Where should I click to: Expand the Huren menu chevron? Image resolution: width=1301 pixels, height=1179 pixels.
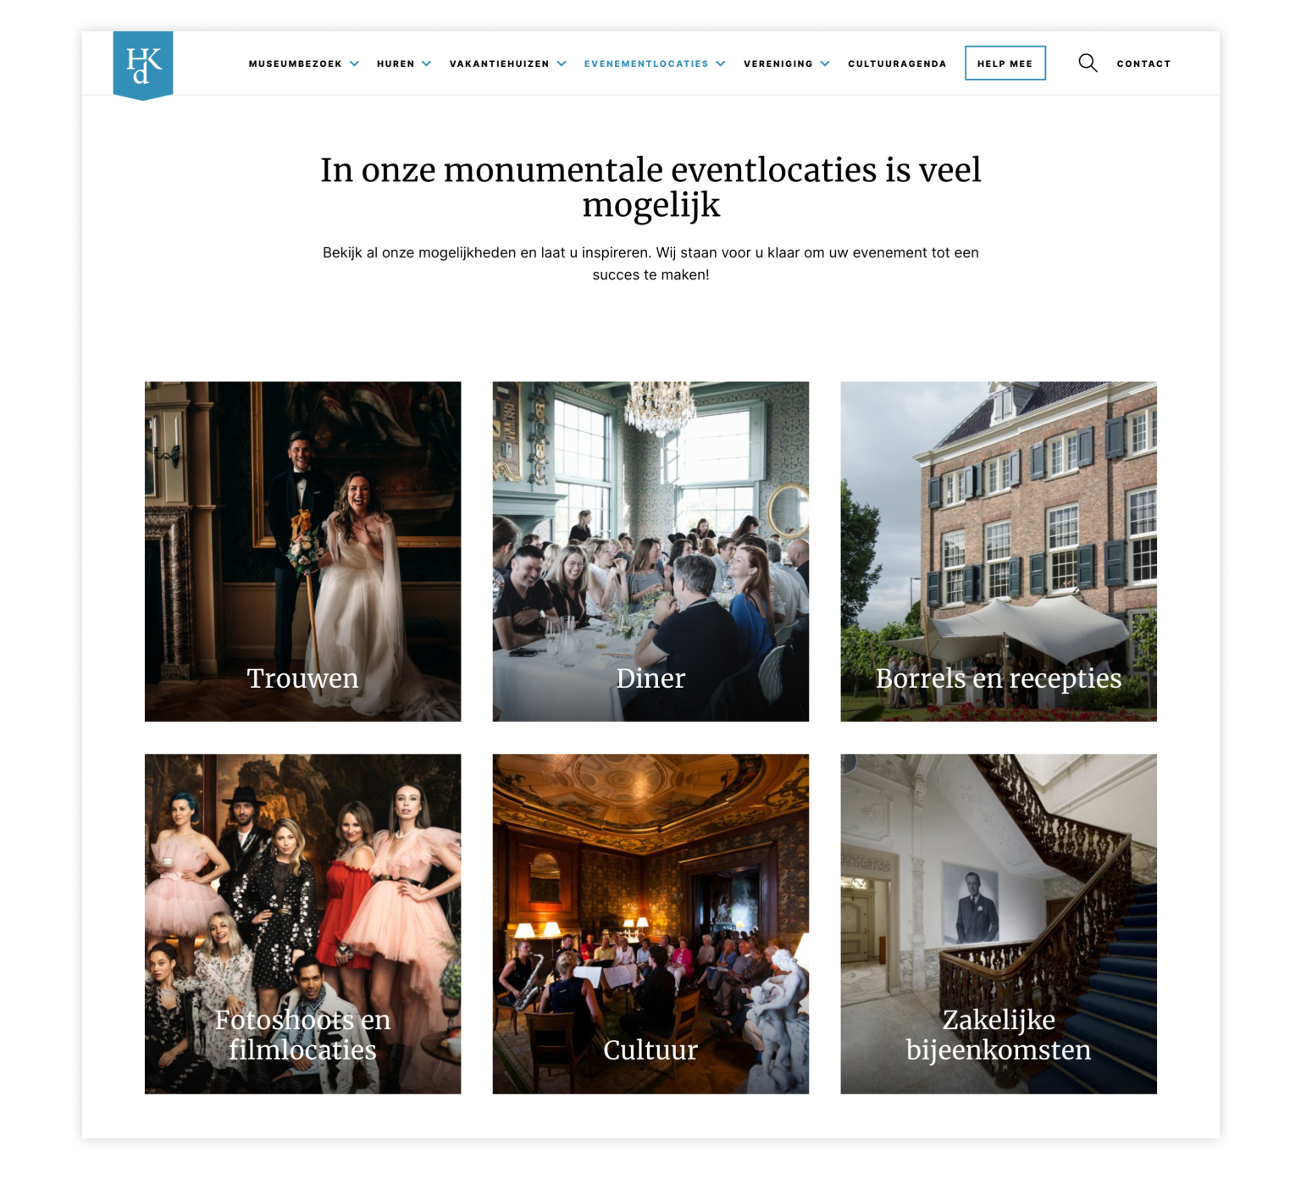427,64
